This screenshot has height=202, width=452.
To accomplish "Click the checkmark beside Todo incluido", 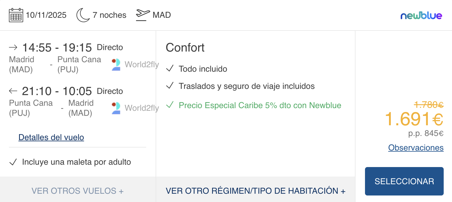I will pyautogui.click(x=170, y=69).
